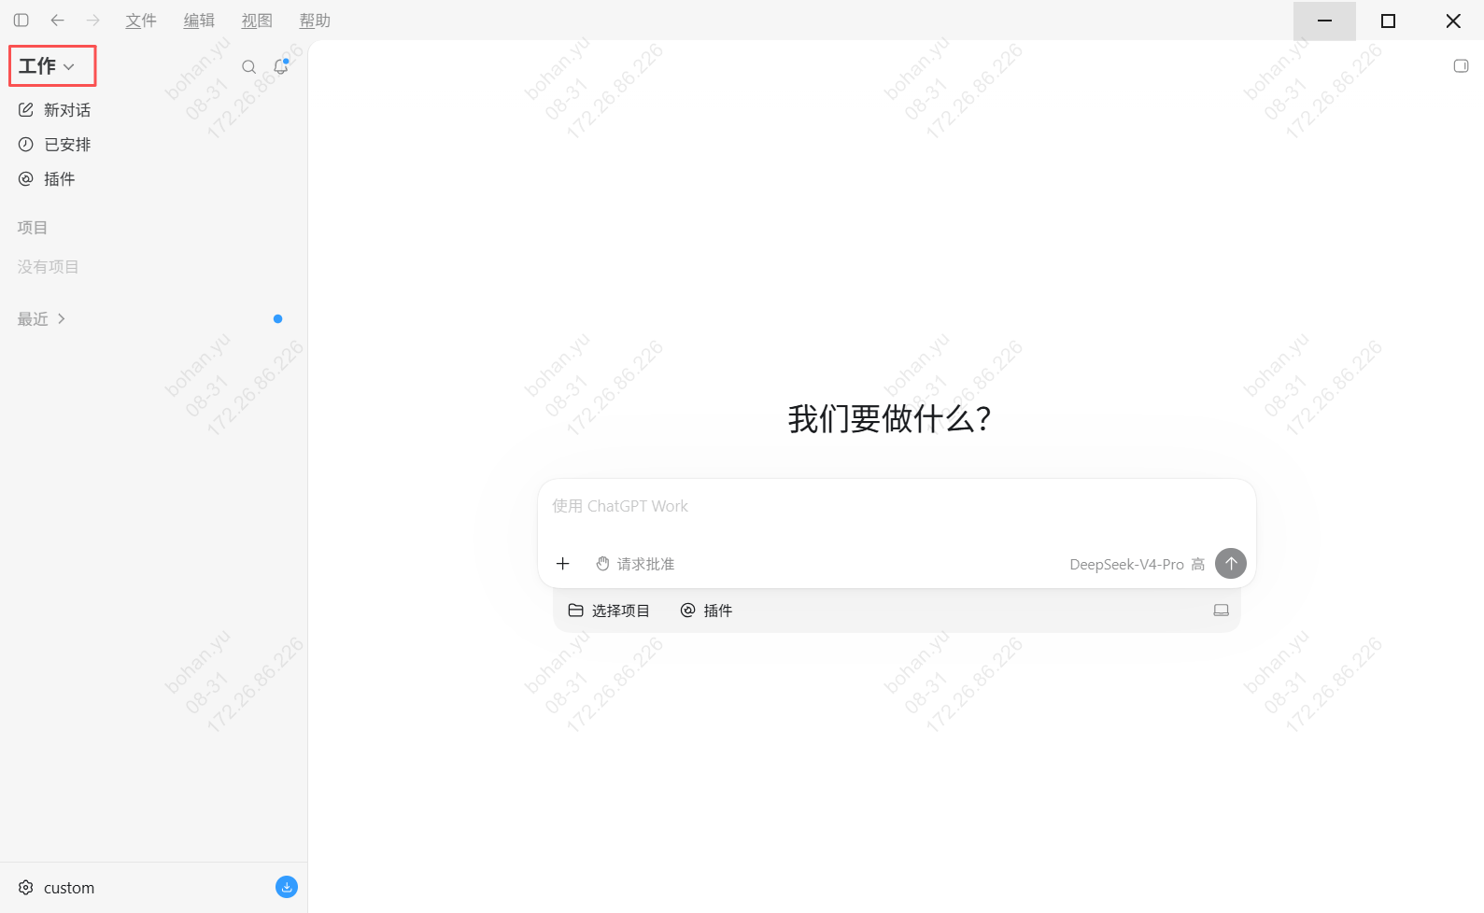Click the blue download update icon
The width and height of the screenshot is (1484, 913).
pyautogui.click(x=287, y=887)
